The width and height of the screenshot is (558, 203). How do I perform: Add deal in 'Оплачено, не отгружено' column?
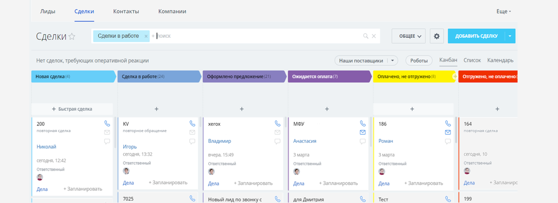412,109
